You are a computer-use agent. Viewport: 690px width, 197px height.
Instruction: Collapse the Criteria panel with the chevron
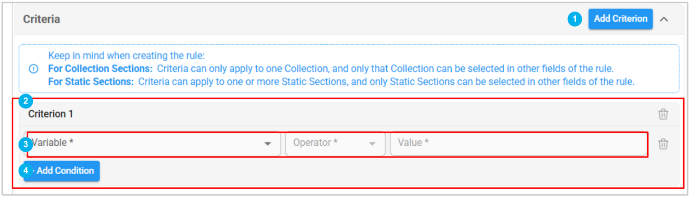[664, 19]
